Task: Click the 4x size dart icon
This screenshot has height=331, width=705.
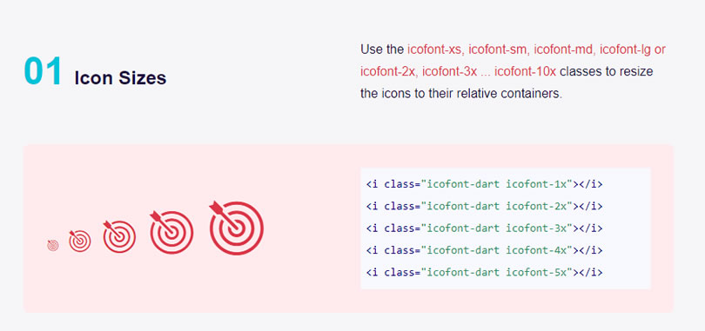Action: tap(171, 232)
